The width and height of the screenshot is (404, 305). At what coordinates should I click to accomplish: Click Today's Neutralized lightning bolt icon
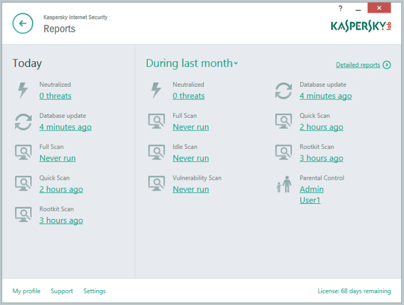tap(23, 90)
